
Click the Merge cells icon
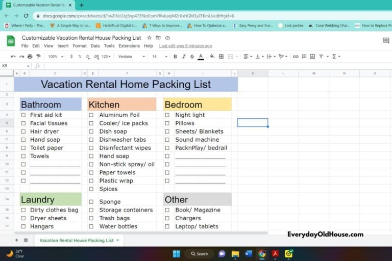click(231, 57)
